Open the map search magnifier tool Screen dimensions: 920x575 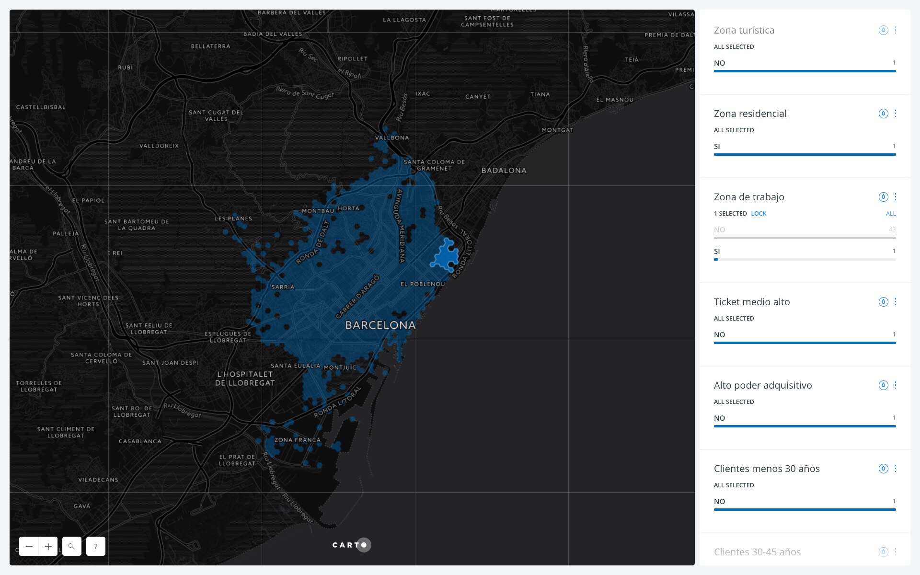point(72,546)
